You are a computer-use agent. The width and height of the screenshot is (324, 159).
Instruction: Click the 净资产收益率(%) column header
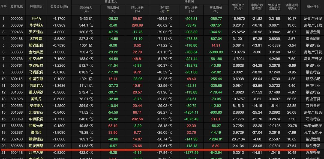pos(257,7)
